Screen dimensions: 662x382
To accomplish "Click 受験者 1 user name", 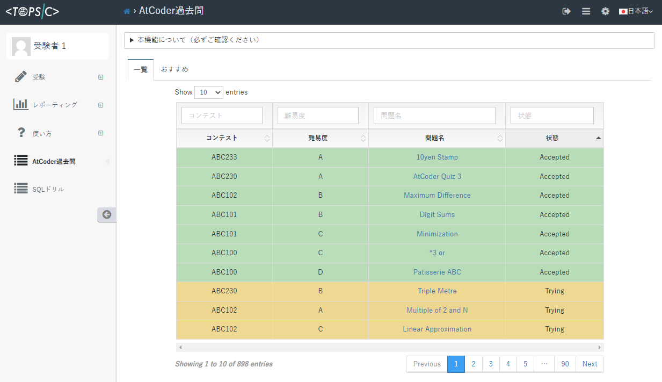I will tap(50, 46).
